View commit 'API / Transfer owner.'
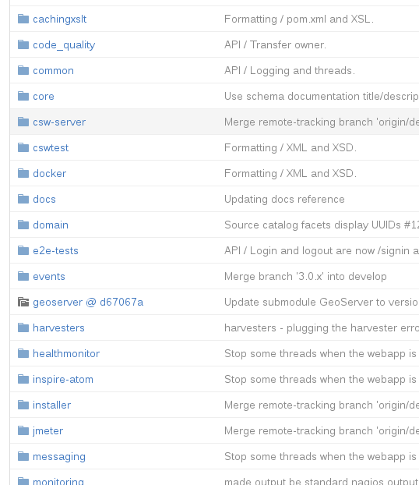Screen dimensions: 419x485 pos(275,45)
